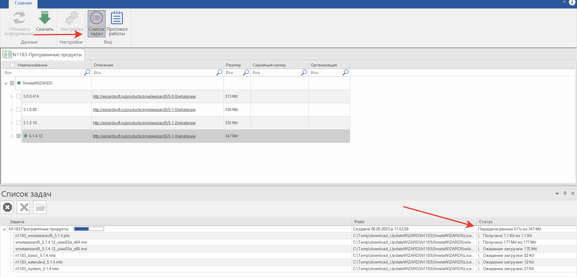Screen dimensions: 577x277
Task: Select task row n1183_smetawizard5_5.1.4.plic
Action: tap(43, 235)
